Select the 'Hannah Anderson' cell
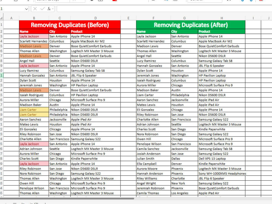 (153, 174)
